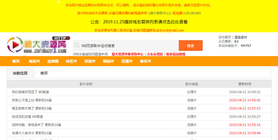Click the timestamp 2020-04-21 10:55:53

(245, 109)
